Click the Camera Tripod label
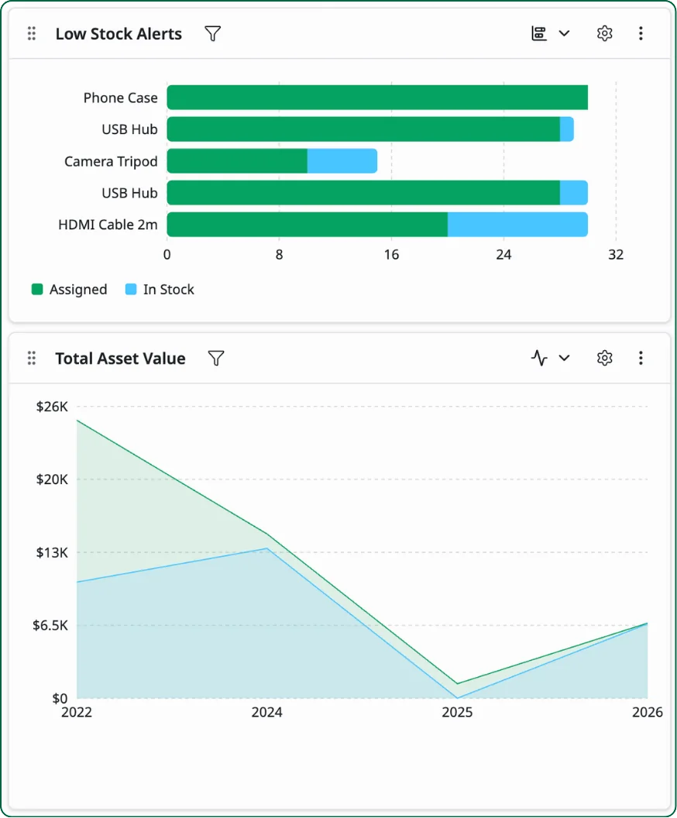Viewport: 677px width, 818px height. point(111,161)
